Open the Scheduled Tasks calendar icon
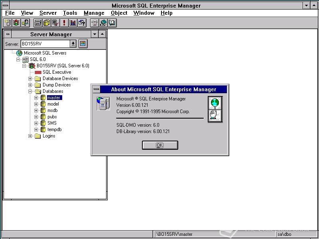319x239 pixels. (x=55, y=23)
